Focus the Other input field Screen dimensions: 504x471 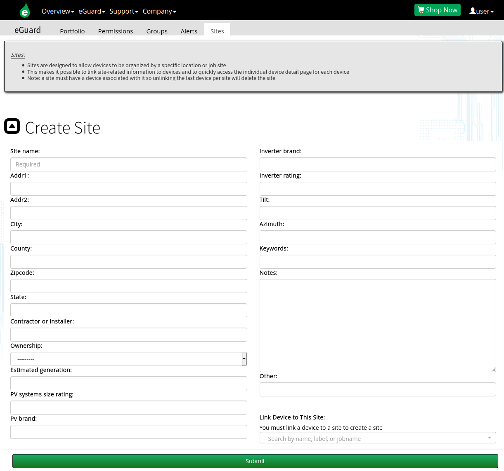click(x=378, y=389)
